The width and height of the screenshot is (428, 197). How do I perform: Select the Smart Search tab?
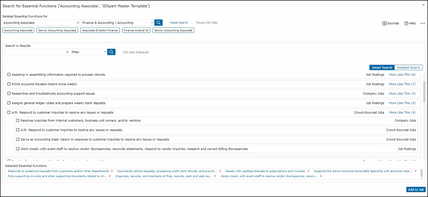coord(382,67)
